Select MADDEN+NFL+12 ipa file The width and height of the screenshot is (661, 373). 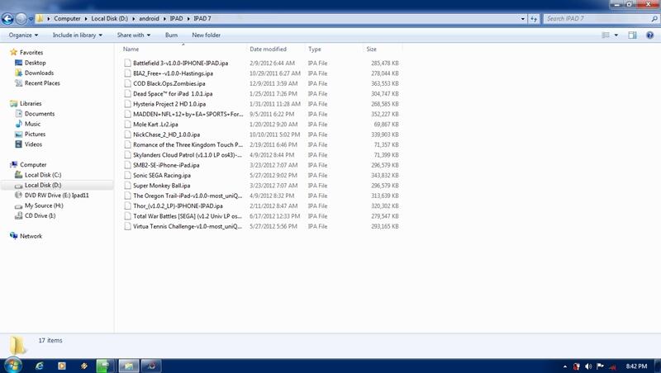click(x=188, y=114)
